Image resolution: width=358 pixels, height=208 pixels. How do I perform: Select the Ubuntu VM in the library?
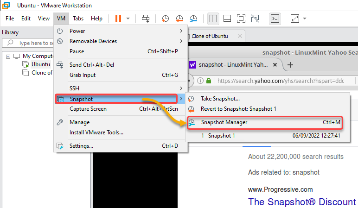(41, 64)
